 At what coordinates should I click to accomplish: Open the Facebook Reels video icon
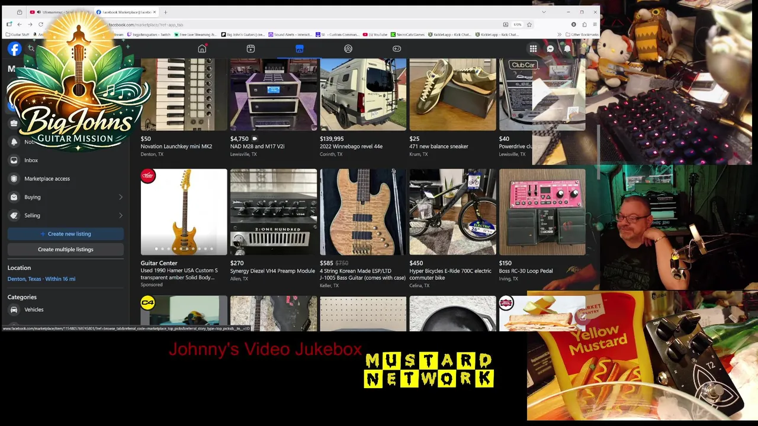click(250, 49)
